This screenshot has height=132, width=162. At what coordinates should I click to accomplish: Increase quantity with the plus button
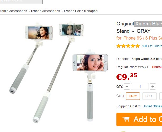[153, 86]
